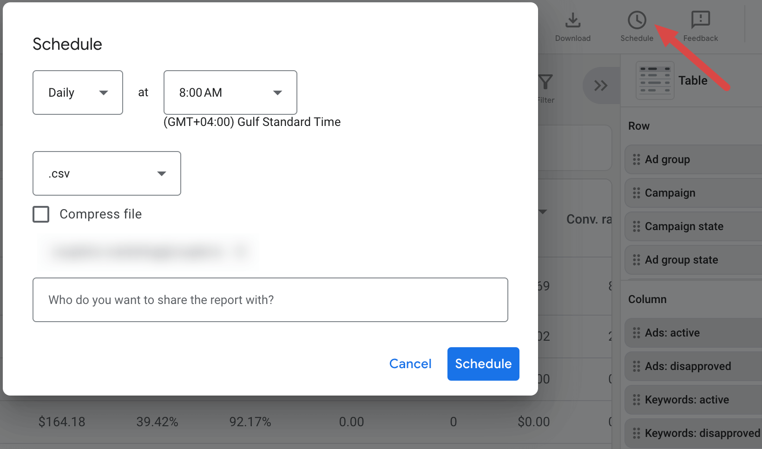Cancel the schedule dialog
This screenshot has width=762, height=449.
tap(410, 364)
